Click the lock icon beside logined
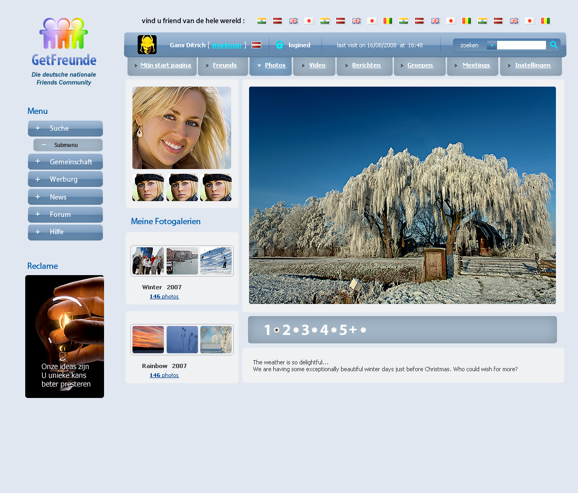The image size is (578, 493). pos(280,45)
